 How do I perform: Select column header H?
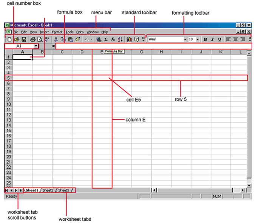pyautogui.click(x=161, y=52)
